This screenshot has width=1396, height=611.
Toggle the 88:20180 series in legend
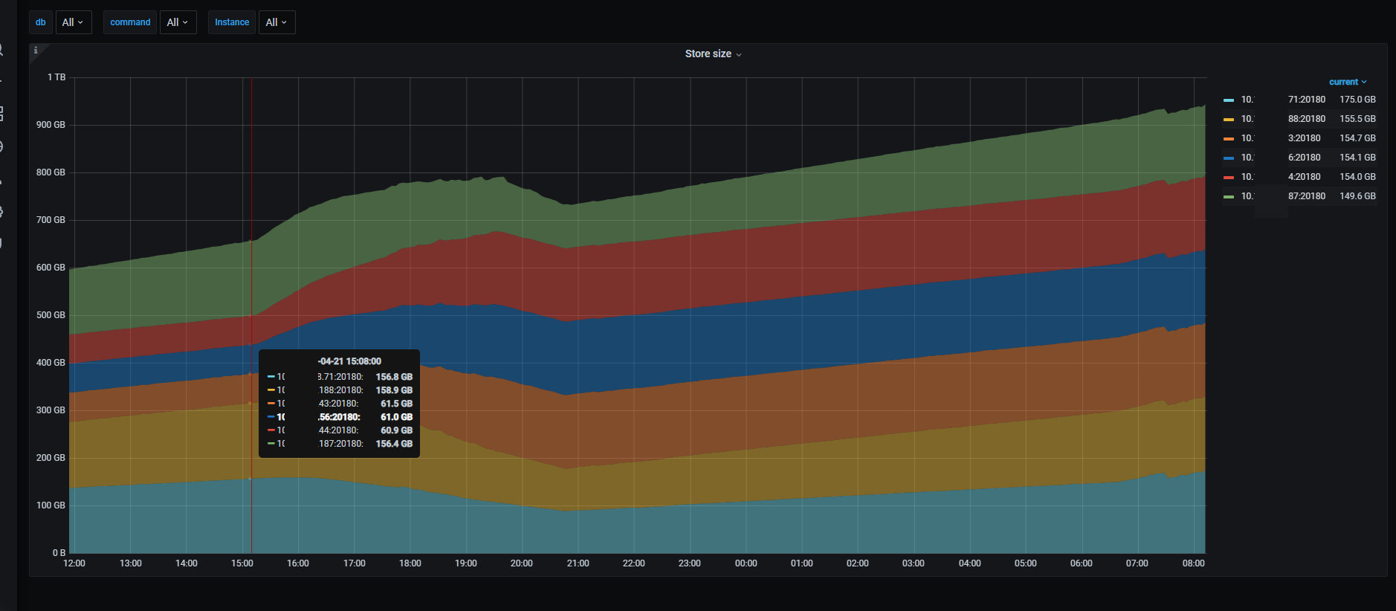point(1283,119)
